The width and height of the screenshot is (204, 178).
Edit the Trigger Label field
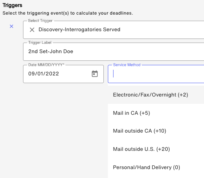click(x=114, y=51)
